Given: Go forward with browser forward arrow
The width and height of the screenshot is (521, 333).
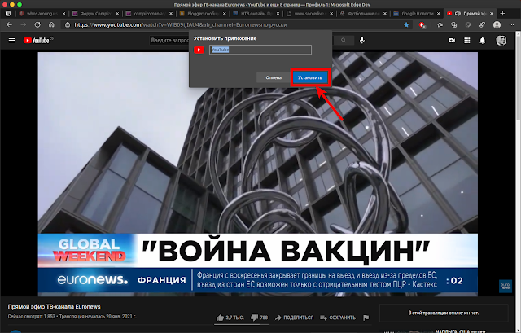Looking at the screenshot, I should coord(24,24).
